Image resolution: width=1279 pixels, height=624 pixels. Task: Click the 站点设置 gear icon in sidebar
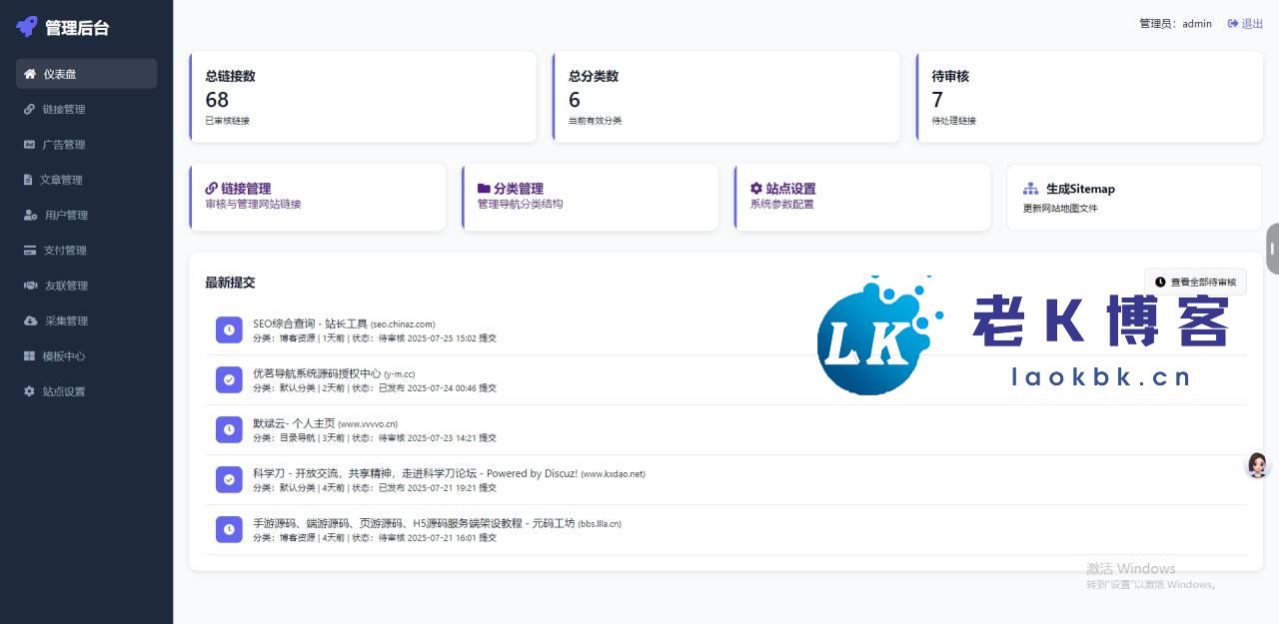click(29, 391)
